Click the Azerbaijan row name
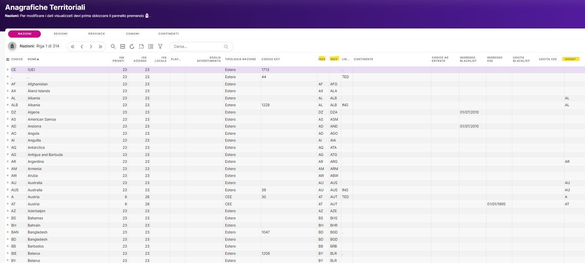This screenshot has height=264, width=585. point(37,211)
